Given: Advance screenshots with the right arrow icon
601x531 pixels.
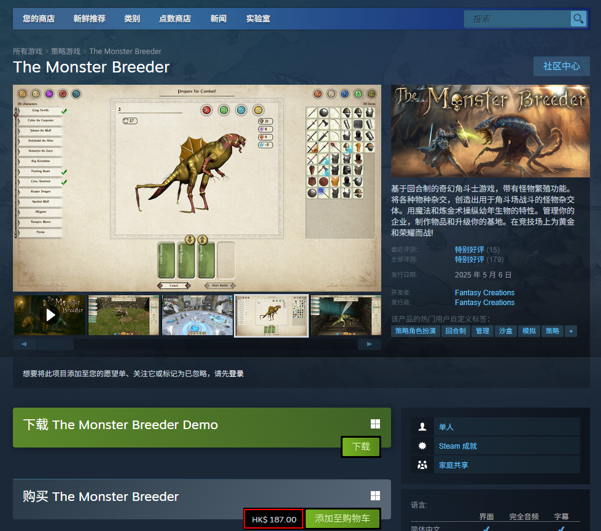Looking at the screenshot, I should pyautogui.click(x=369, y=344).
